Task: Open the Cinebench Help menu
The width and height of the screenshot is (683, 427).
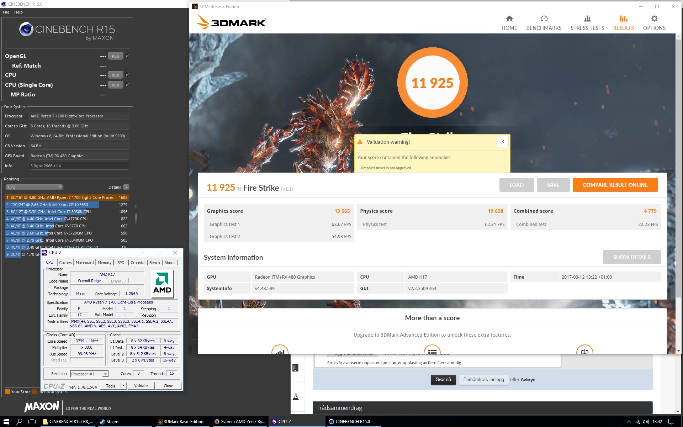Action: click(x=18, y=12)
